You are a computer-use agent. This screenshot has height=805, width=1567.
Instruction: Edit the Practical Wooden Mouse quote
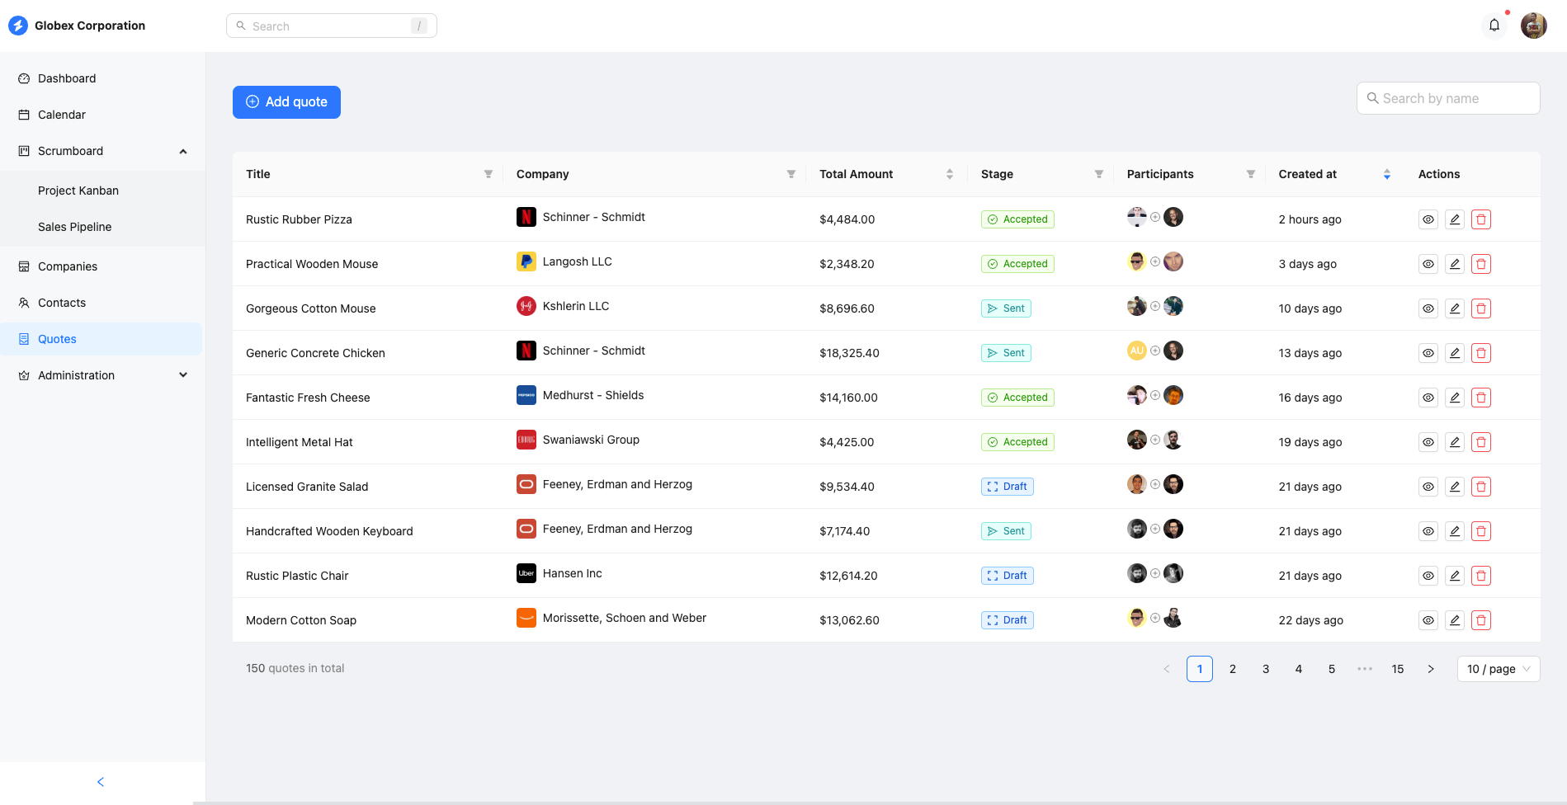[x=1455, y=264]
